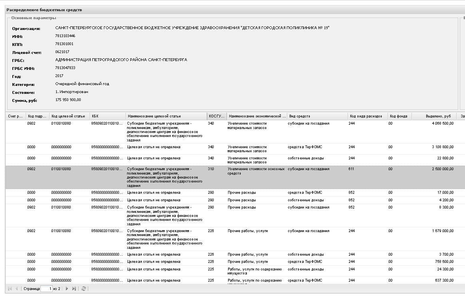Click the total sum 175 950 900,00

(x=68, y=100)
